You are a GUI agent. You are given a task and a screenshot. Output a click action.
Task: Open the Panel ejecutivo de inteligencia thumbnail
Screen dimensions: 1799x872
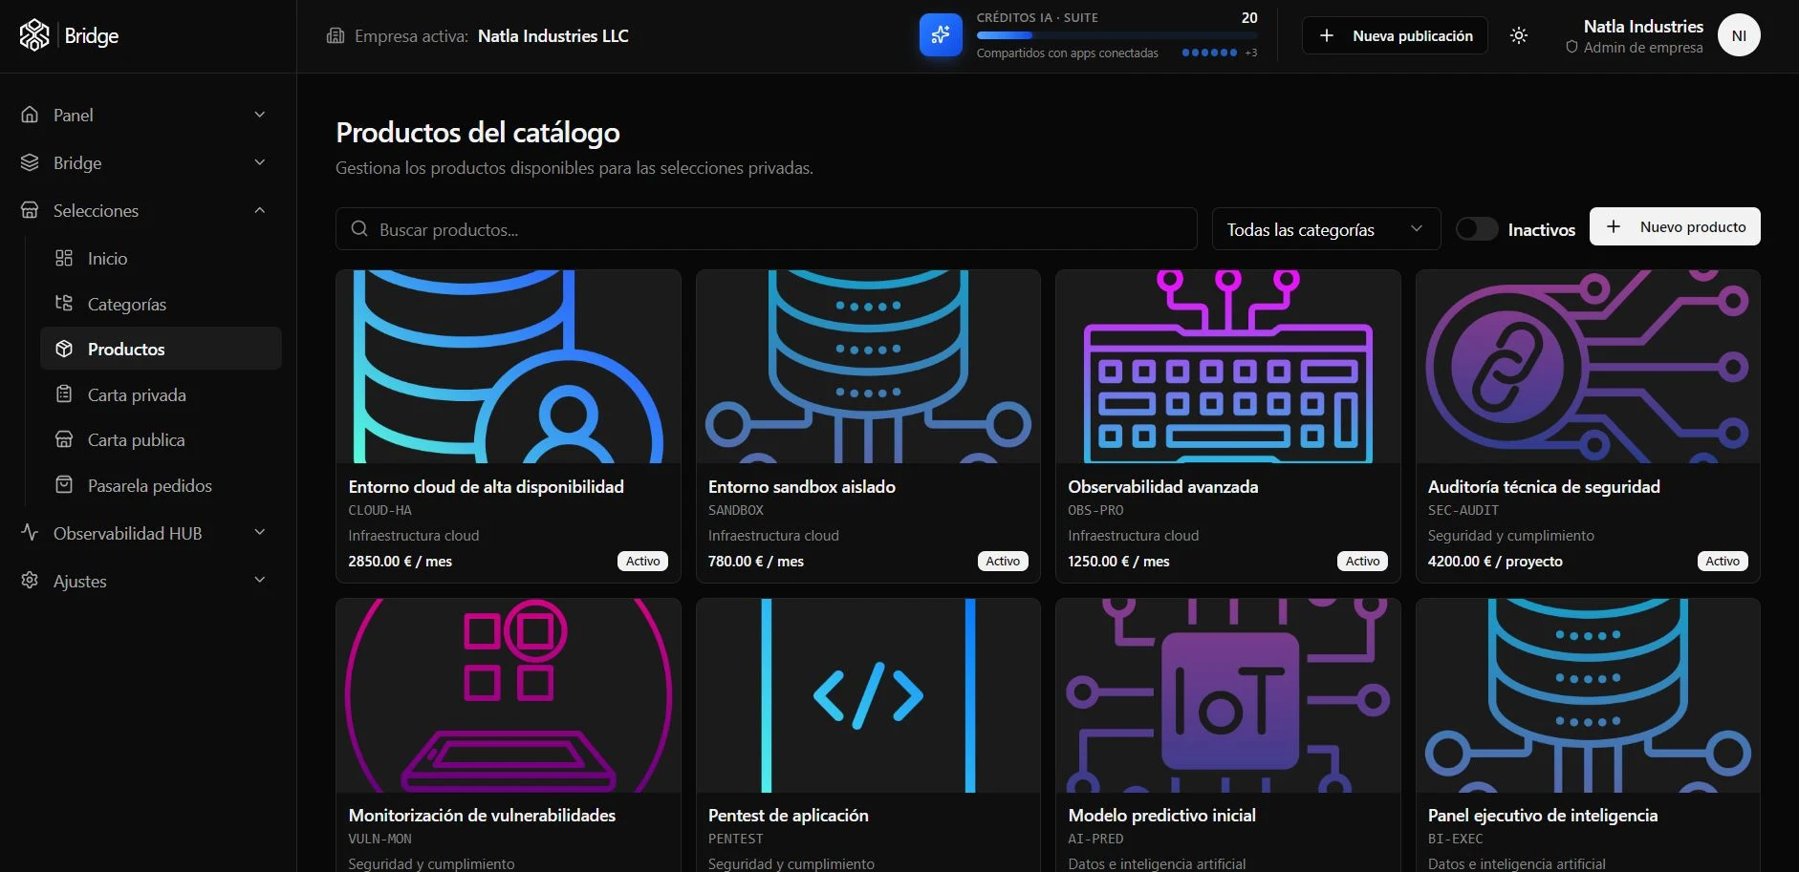coord(1588,695)
